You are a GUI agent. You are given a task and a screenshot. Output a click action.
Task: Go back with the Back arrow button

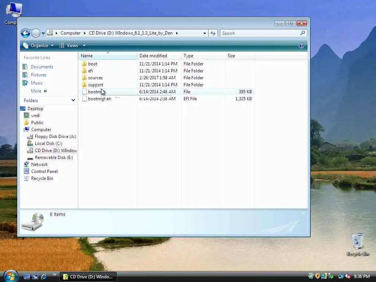25,33
